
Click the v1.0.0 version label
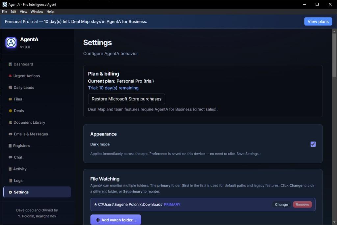(x=25, y=47)
